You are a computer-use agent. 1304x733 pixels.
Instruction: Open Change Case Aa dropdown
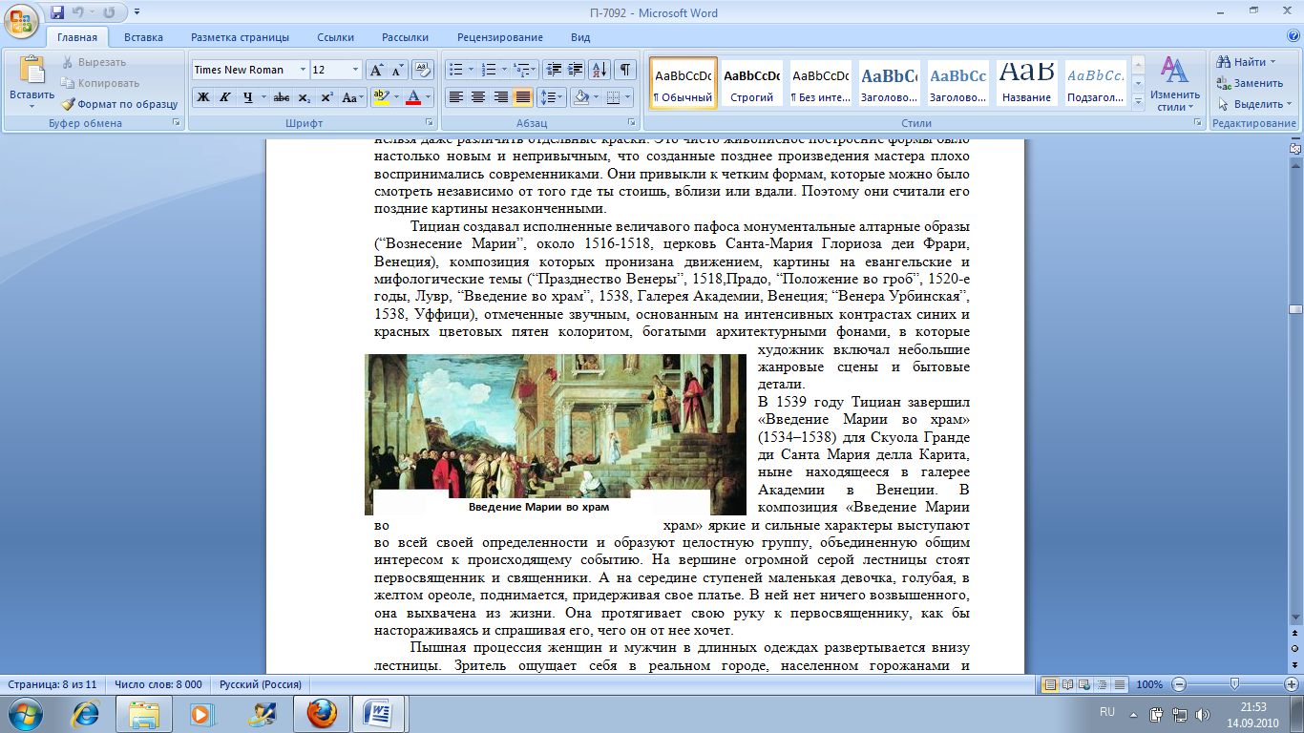coord(353,97)
